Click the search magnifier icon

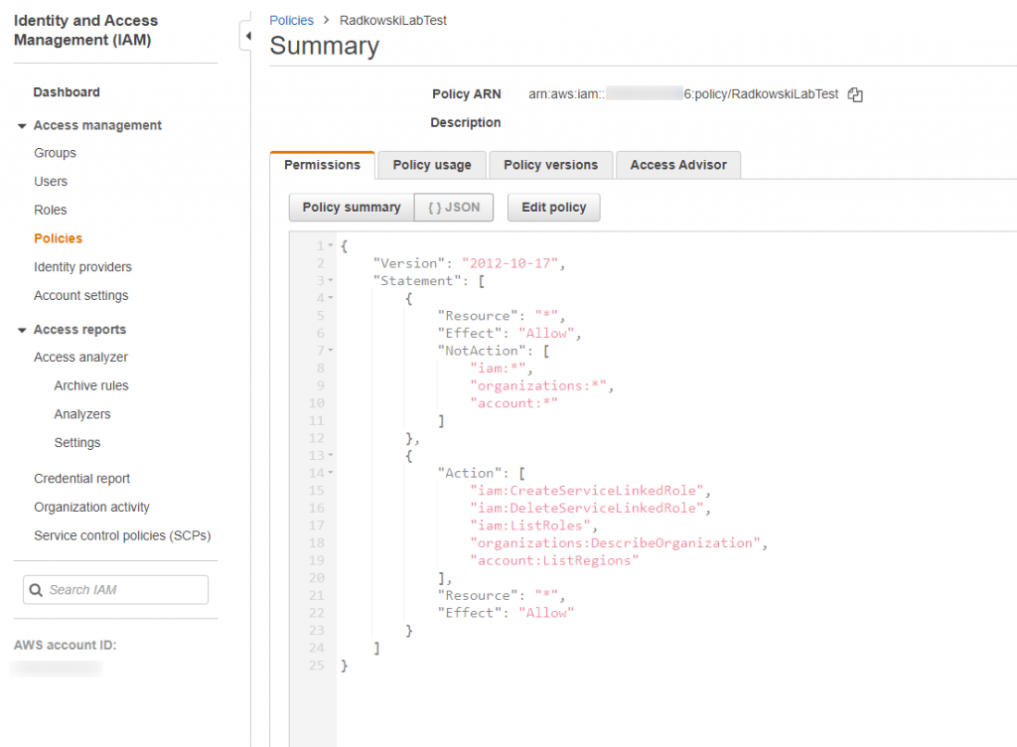click(37, 590)
